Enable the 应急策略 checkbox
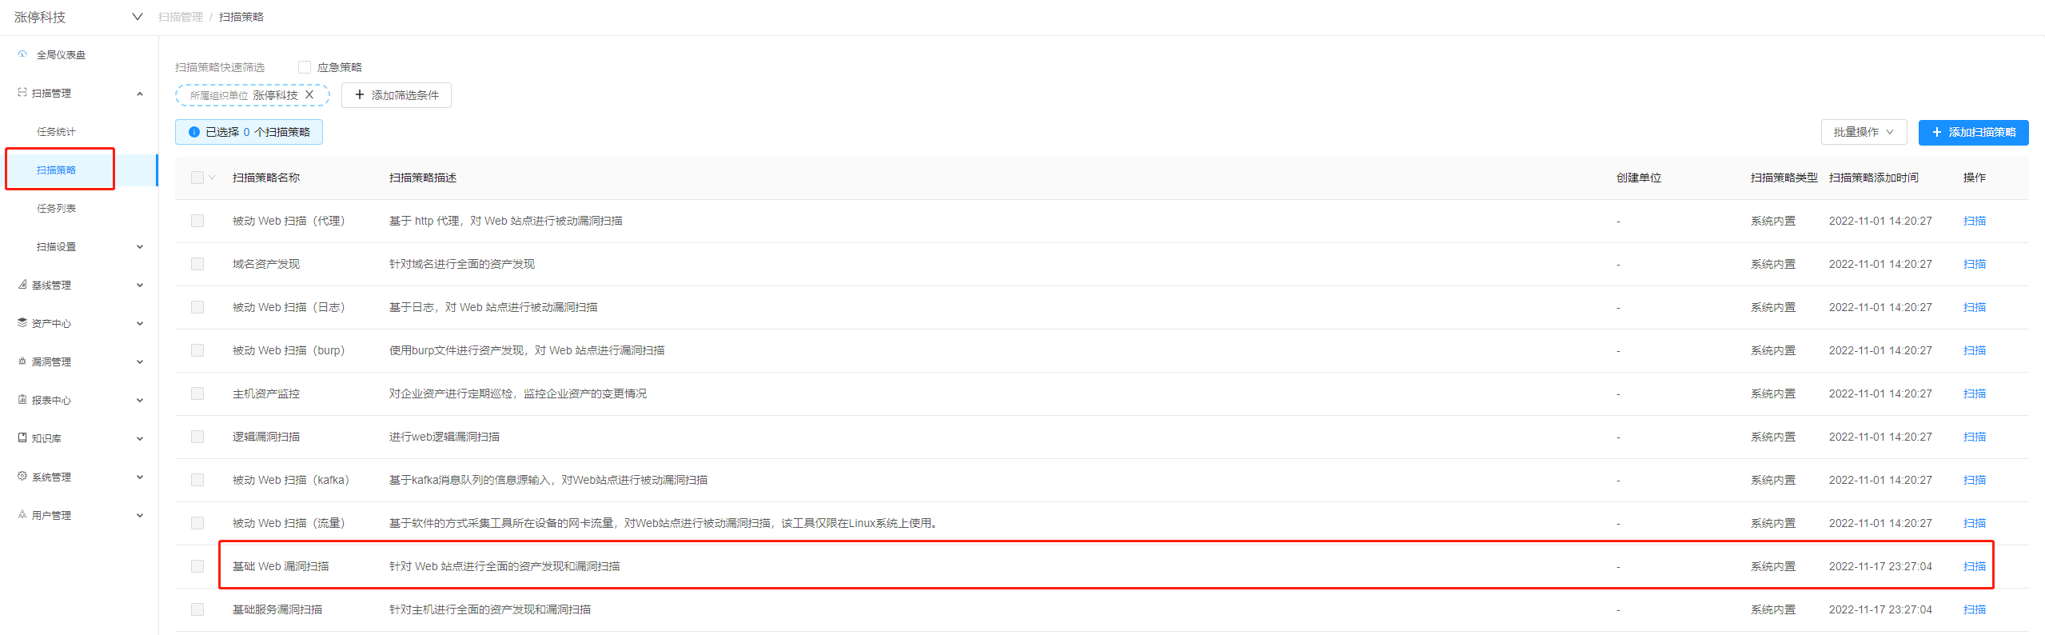Viewport: 2045px width, 635px height. [305, 67]
